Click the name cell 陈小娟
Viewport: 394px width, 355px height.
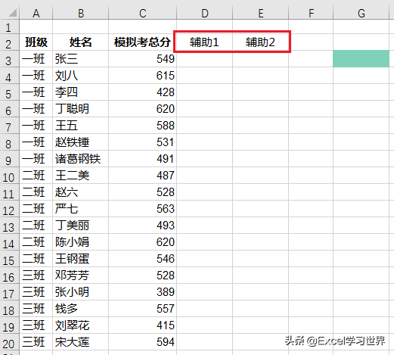pos(81,242)
